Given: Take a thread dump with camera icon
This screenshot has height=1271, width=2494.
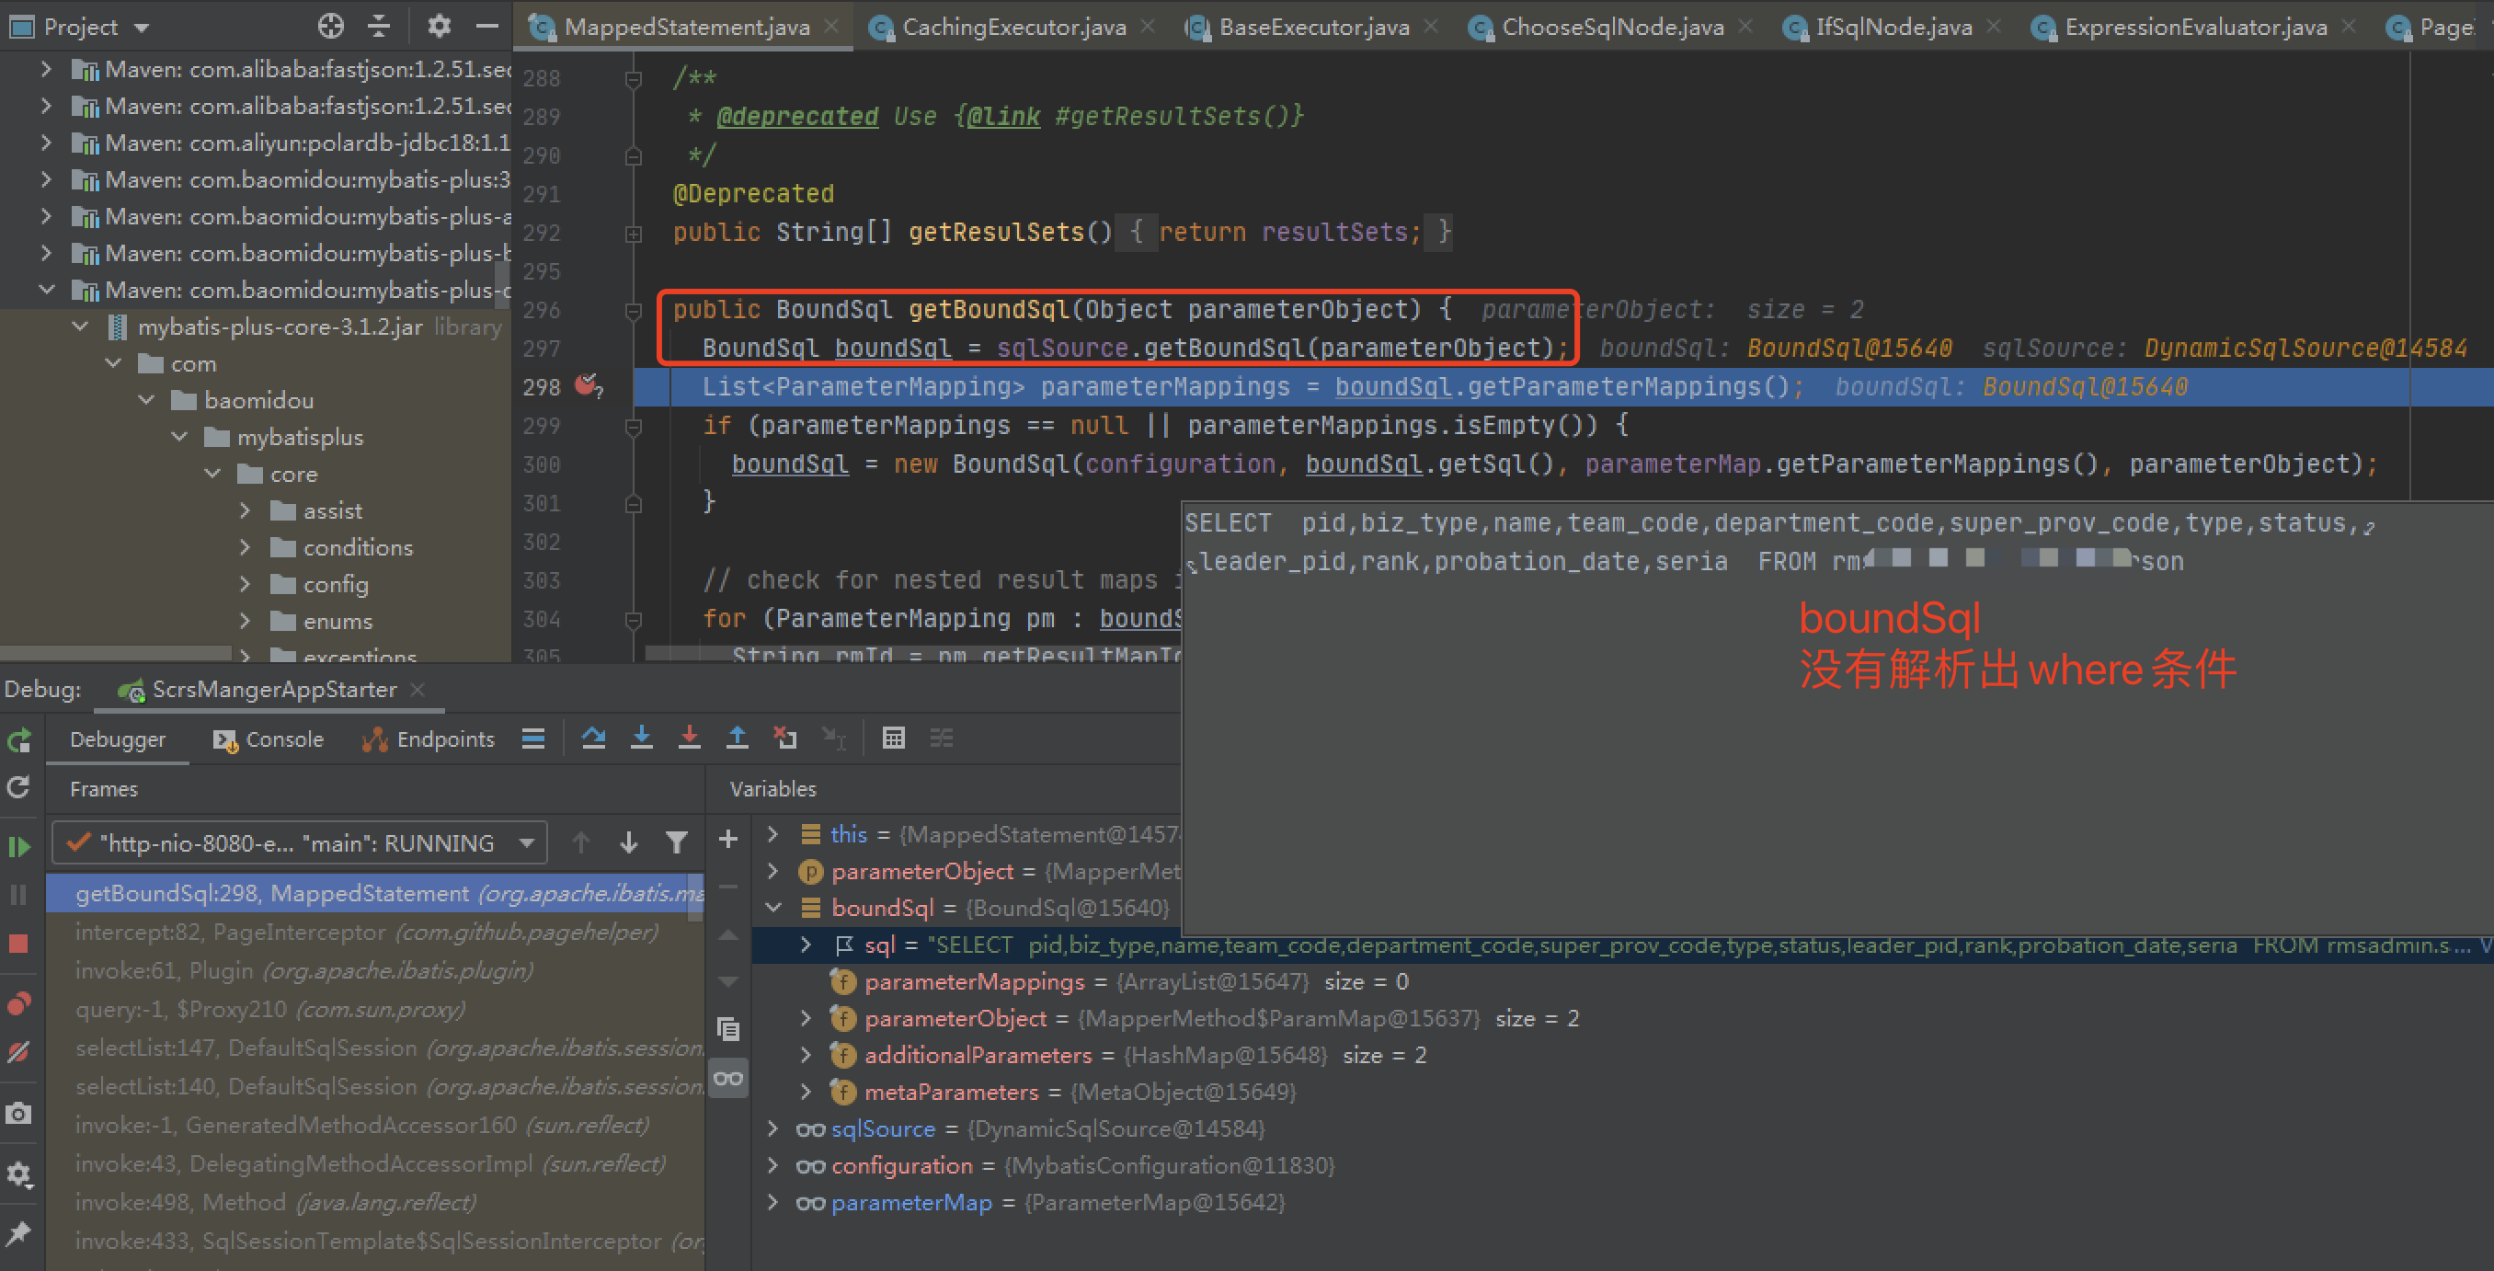Looking at the screenshot, I should (x=19, y=1113).
